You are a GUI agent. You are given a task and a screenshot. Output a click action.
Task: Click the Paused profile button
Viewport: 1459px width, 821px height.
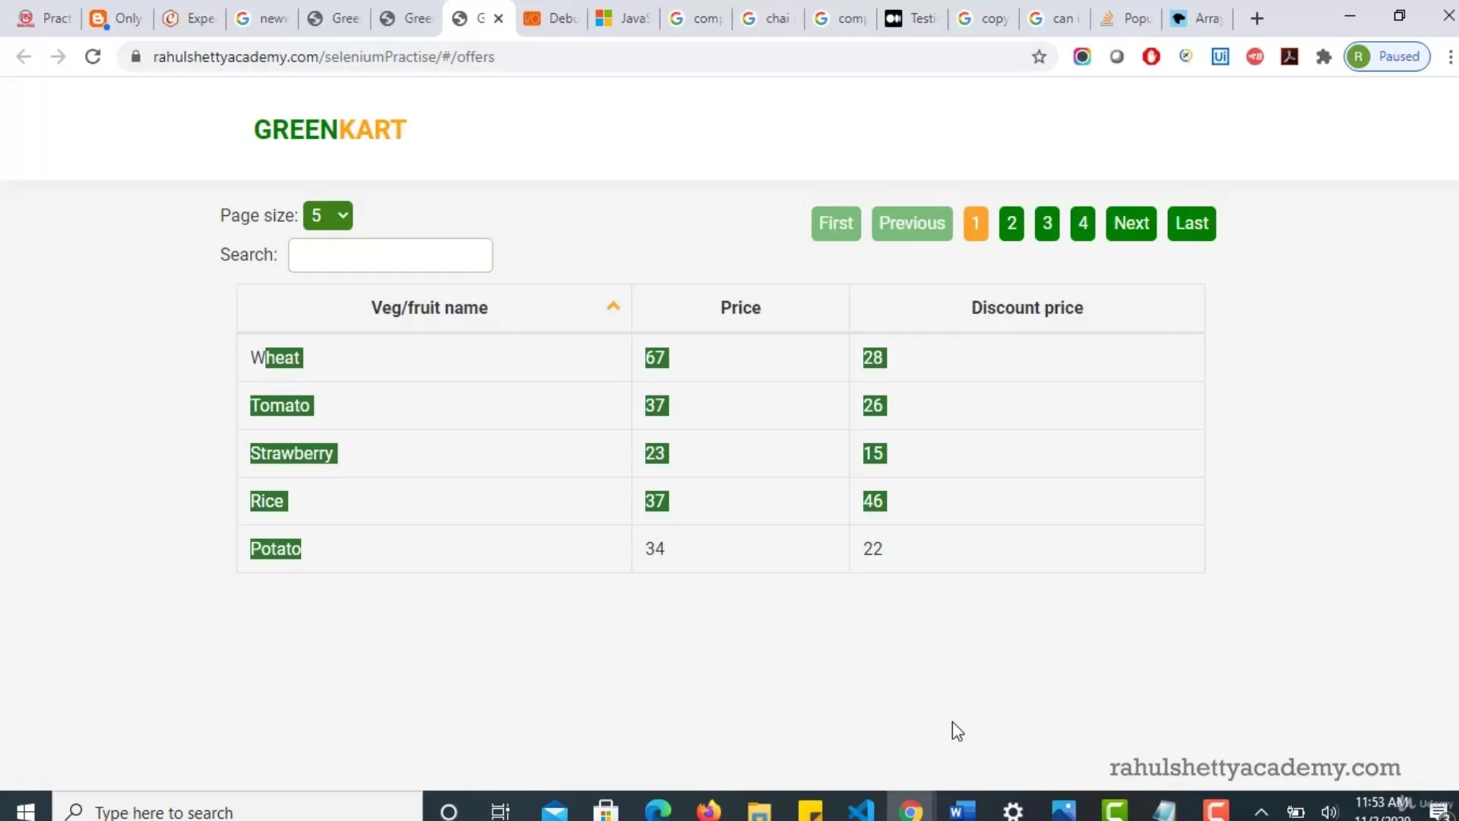click(x=1388, y=56)
